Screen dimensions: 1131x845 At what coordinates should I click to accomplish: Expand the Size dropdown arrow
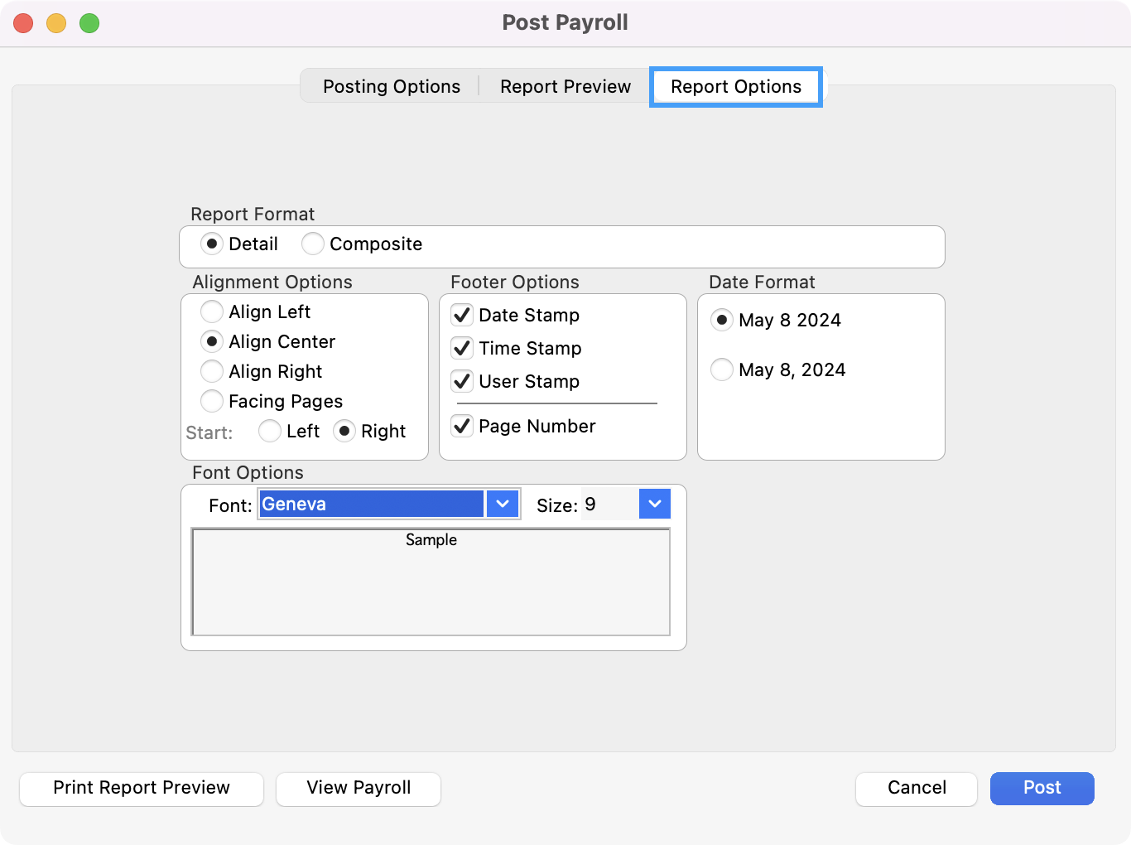pyautogui.click(x=654, y=504)
